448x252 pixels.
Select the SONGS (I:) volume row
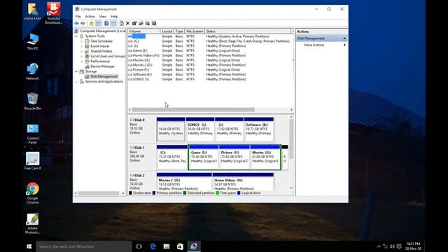[211, 79]
